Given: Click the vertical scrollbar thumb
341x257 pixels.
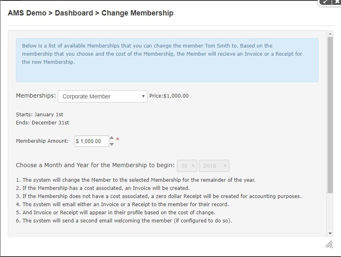Looking at the screenshot, I should 330,114.
